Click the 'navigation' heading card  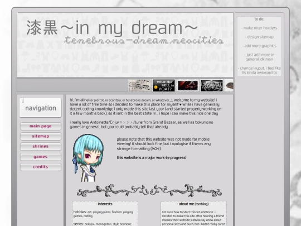pos(40,108)
